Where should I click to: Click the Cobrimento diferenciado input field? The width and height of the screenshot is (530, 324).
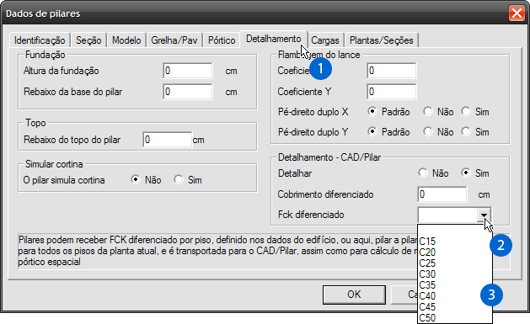(x=442, y=194)
